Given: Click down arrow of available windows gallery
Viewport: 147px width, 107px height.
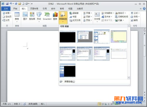Looking at the screenshot, I should coord(129,78).
